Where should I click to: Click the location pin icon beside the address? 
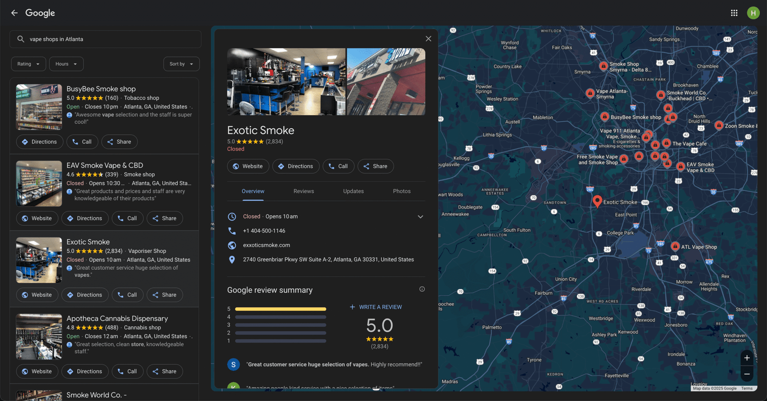[232, 260]
